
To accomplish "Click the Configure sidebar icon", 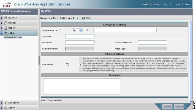I will [x=6, y=103].
